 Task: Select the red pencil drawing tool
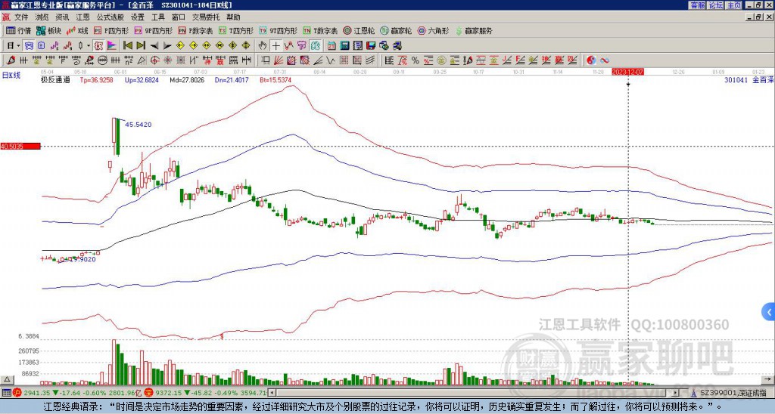[11, 60]
